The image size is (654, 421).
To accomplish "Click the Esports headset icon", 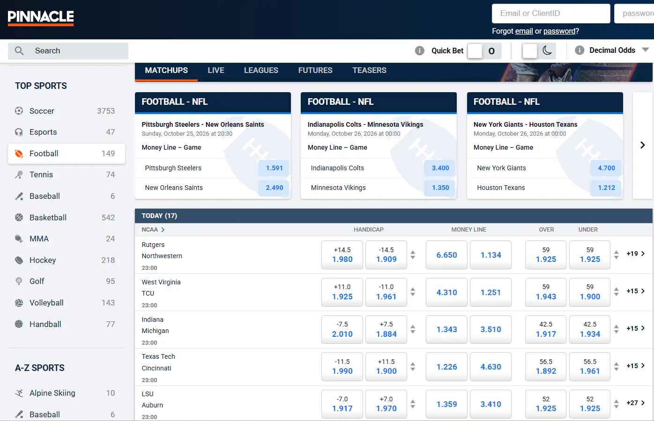I will [x=19, y=132].
